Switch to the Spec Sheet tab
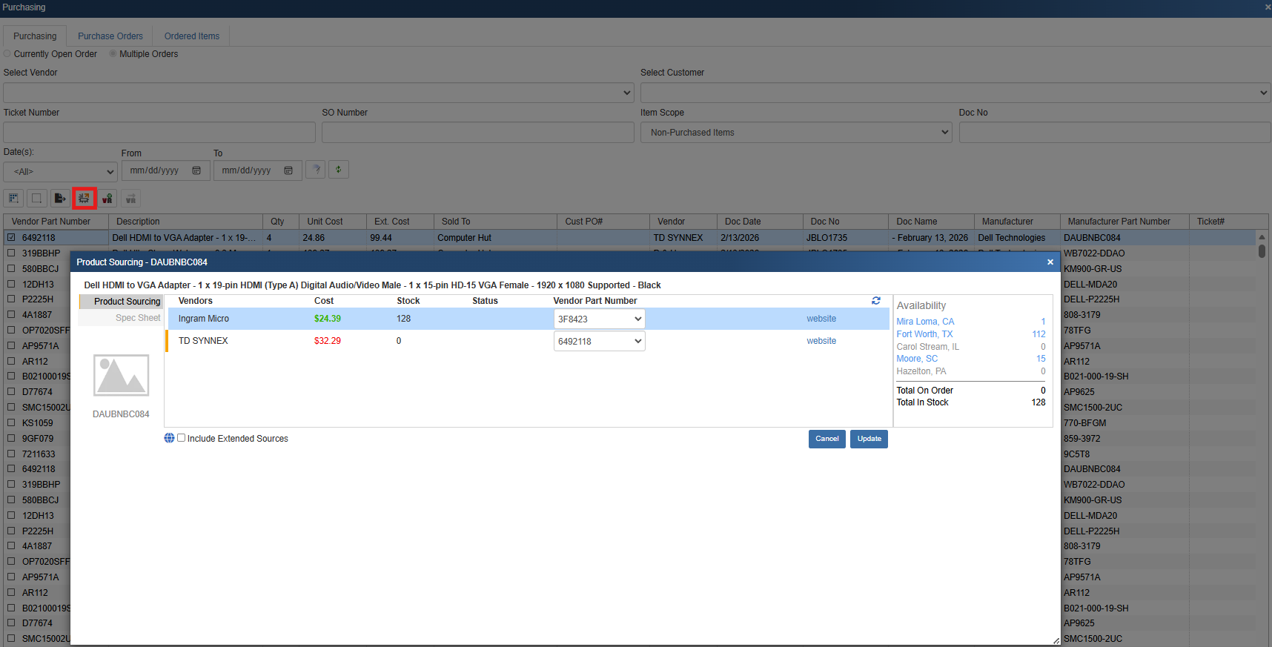1272x647 pixels. coord(137,318)
